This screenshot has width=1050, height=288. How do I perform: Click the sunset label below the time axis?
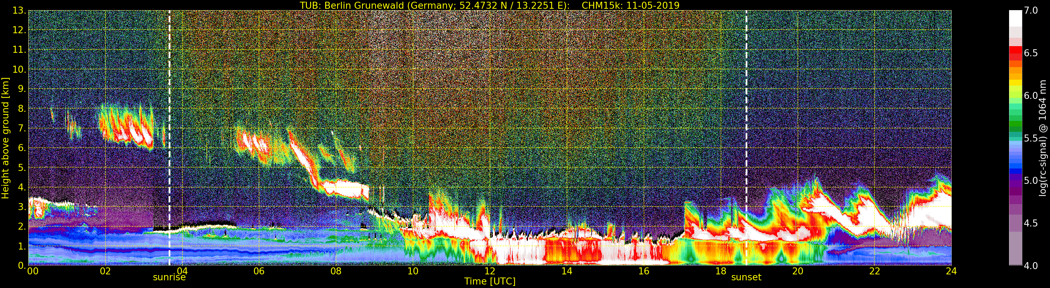(x=746, y=278)
